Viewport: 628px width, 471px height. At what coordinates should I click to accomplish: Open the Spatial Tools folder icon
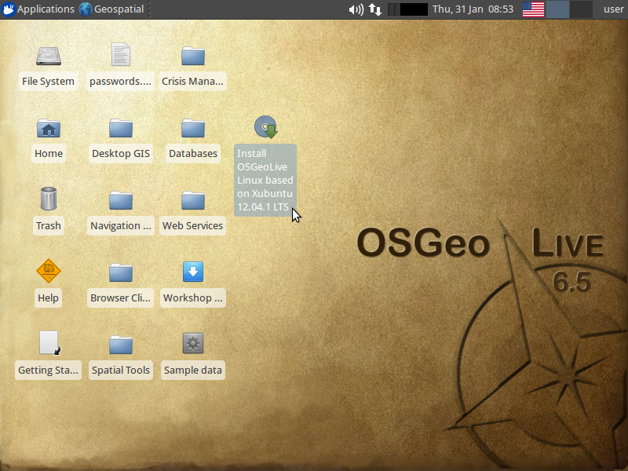tap(121, 345)
